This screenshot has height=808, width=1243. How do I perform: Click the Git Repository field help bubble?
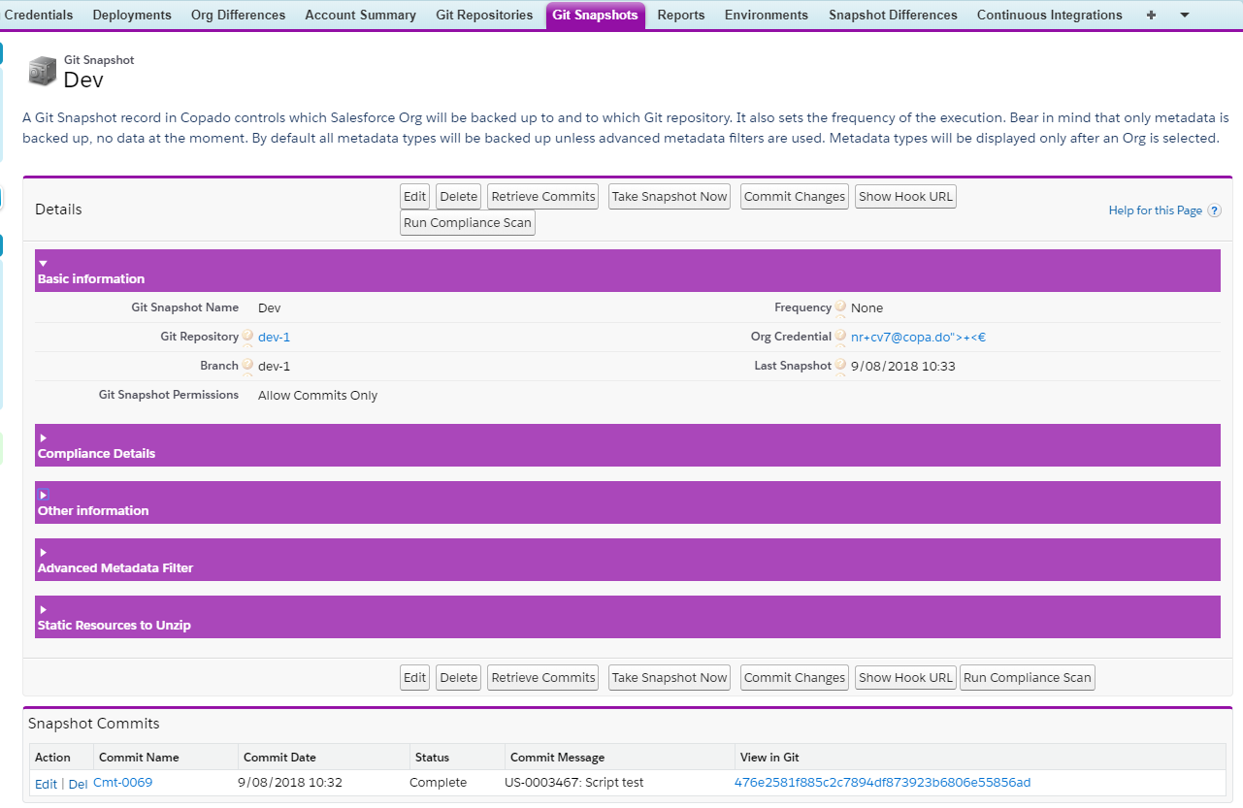247,337
